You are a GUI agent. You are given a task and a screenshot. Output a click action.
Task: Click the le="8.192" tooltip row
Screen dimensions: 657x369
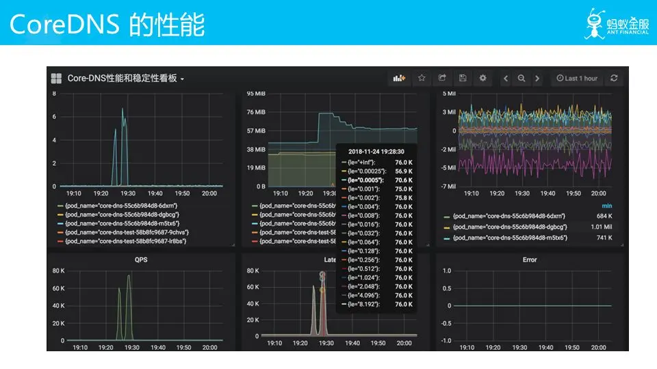(376, 305)
